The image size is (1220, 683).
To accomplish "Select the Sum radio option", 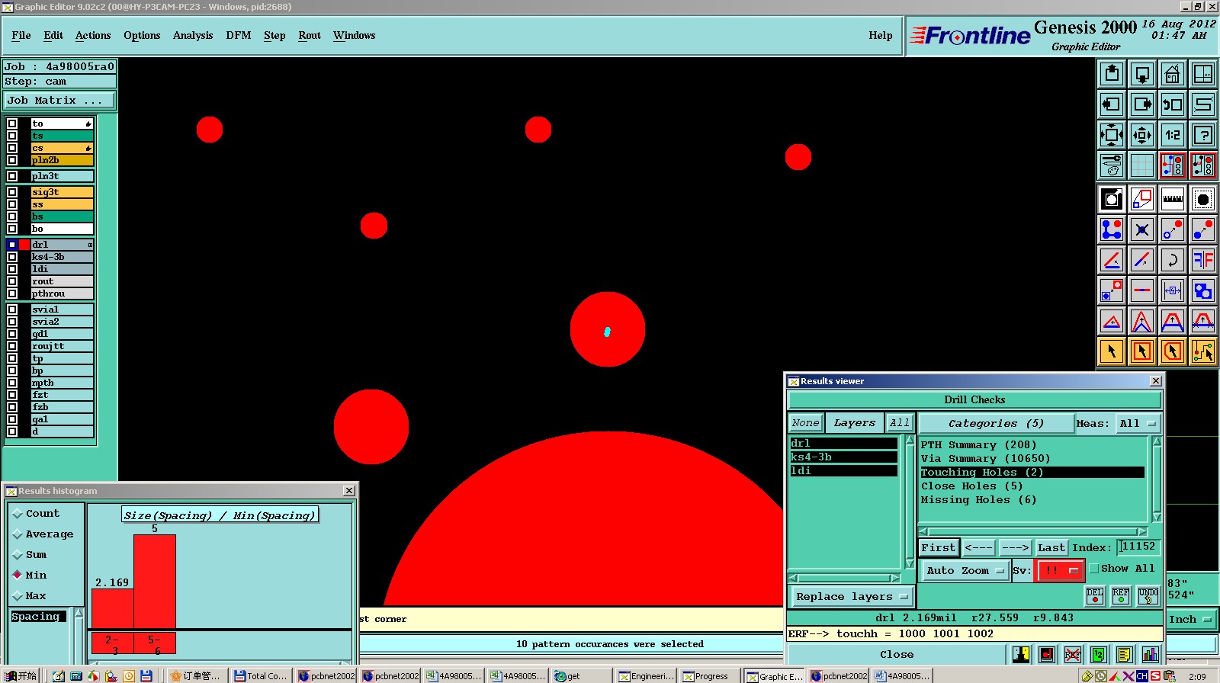I will coord(30,555).
